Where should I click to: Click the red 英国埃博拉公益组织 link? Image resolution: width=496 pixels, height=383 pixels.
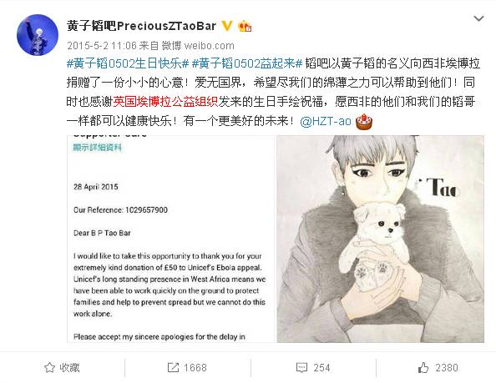point(165,102)
